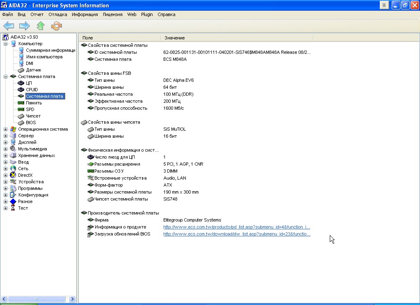Click the Разное blue diamond icon

coord(13,201)
